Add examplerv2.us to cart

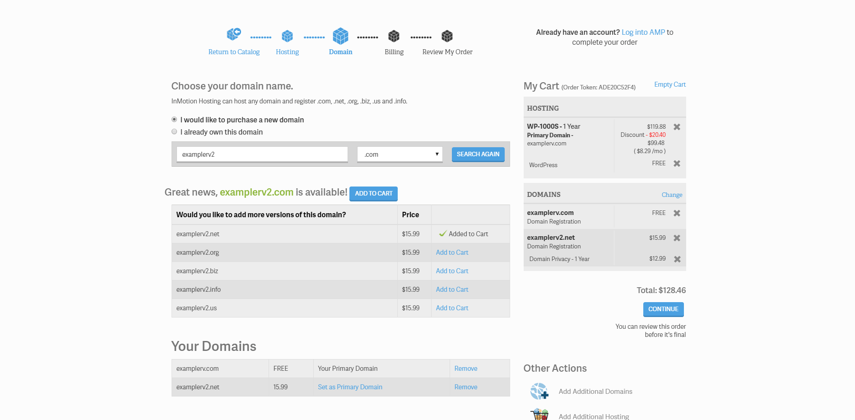(x=452, y=308)
